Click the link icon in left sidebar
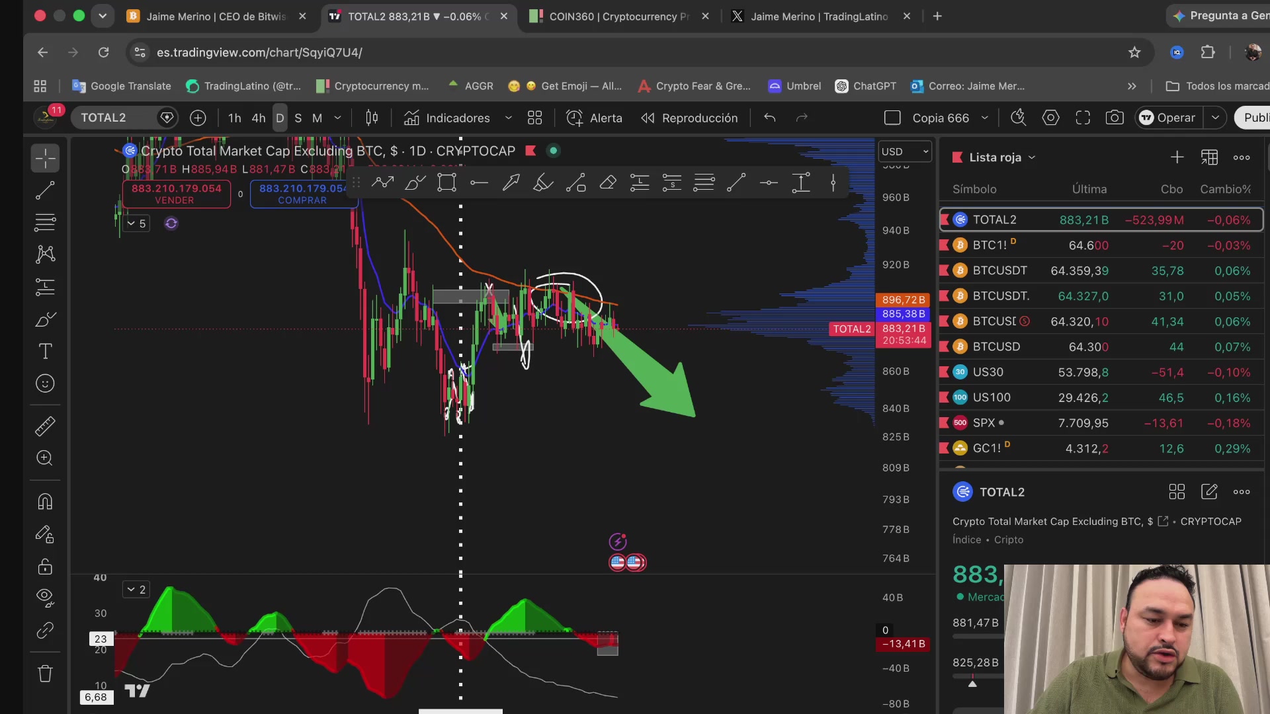 point(45,630)
